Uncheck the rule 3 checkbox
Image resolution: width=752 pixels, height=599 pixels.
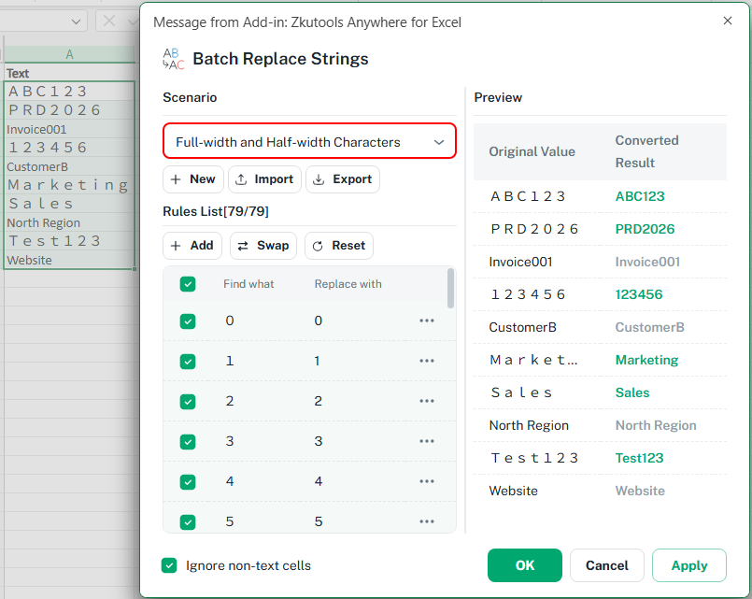tap(188, 442)
